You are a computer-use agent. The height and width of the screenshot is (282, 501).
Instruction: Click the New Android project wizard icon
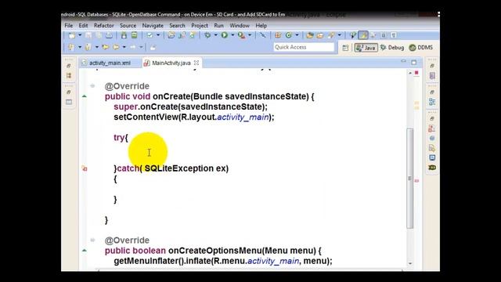pos(171,35)
